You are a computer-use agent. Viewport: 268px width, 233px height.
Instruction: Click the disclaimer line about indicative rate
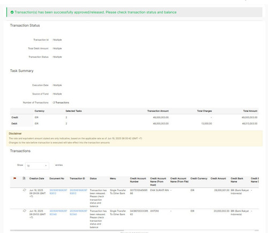click(76, 139)
